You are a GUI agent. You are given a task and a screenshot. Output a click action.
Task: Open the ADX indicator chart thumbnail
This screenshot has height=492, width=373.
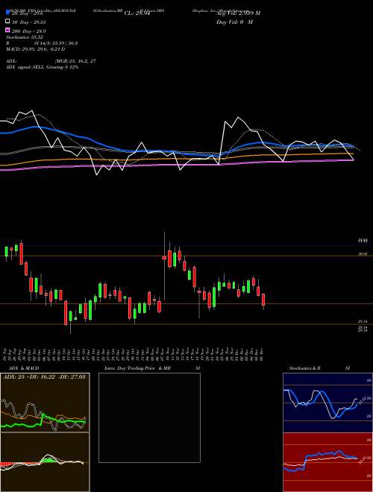pyautogui.click(x=45, y=403)
